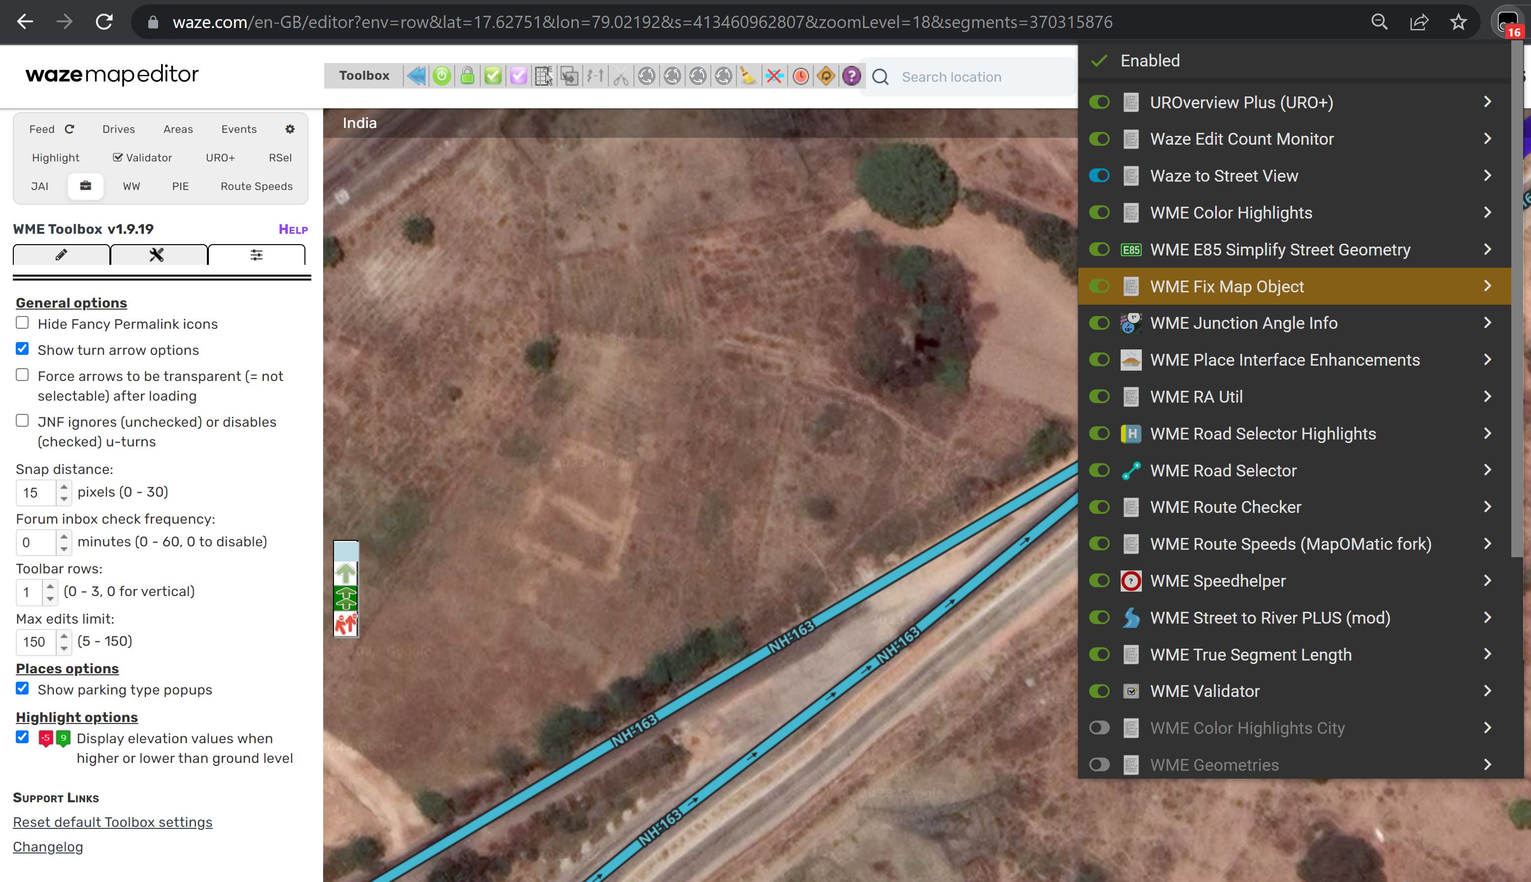1531x882 pixels.
Task: Click the Enabled filter in the script menu
Action: [1150, 61]
